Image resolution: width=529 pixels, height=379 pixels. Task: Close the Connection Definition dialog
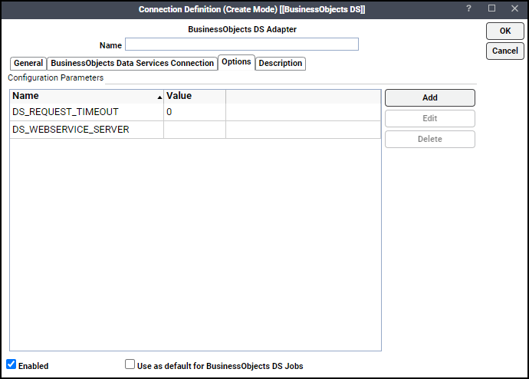pyautogui.click(x=514, y=8)
